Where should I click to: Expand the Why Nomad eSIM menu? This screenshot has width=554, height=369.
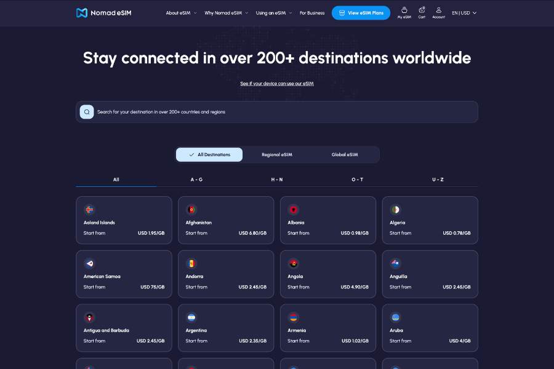[226, 13]
